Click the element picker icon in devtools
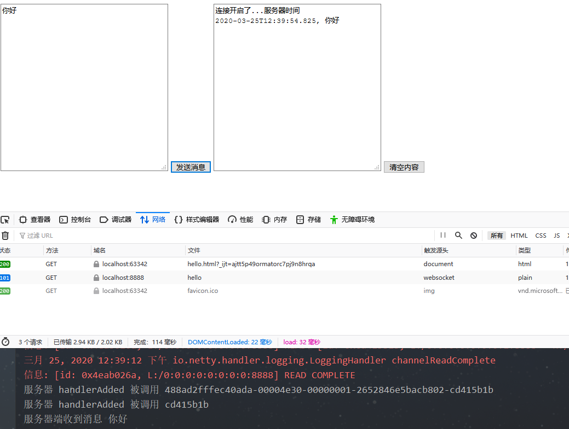Image resolution: width=569 pixels, height=429 pixels. click(x=5, y=220)
